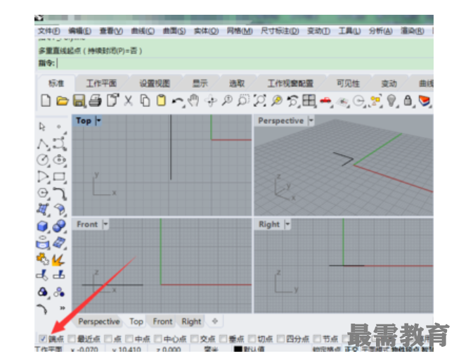Image resolution: width=454 pixels, height=363 pixels.
Task: Click the Zoom dynamic magnifier icon
Action: tap(227, 101)
